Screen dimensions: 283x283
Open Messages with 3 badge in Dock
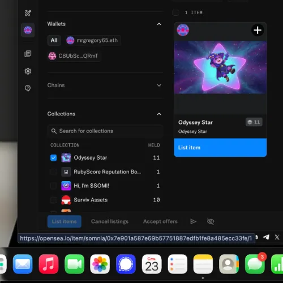[x=255, y=264]
